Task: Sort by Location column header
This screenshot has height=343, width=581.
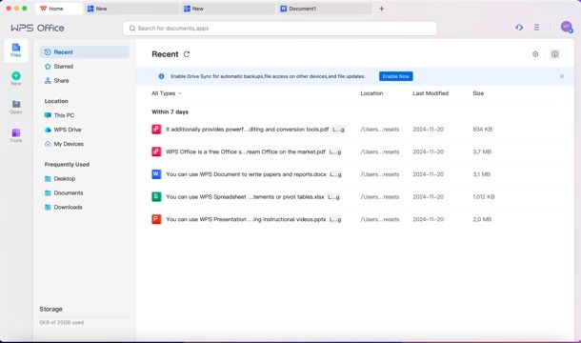Action: pyautogui.click(x=371, y=93)
